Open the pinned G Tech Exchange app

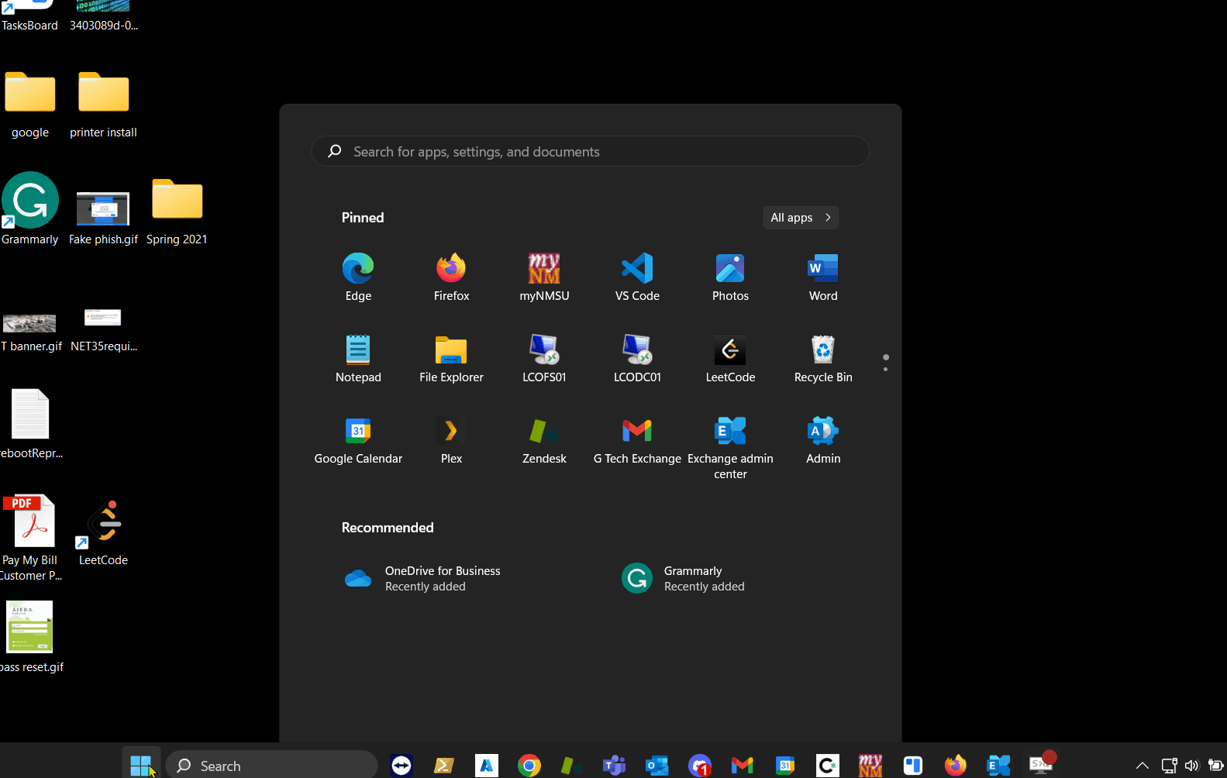[x=637, y=439]
